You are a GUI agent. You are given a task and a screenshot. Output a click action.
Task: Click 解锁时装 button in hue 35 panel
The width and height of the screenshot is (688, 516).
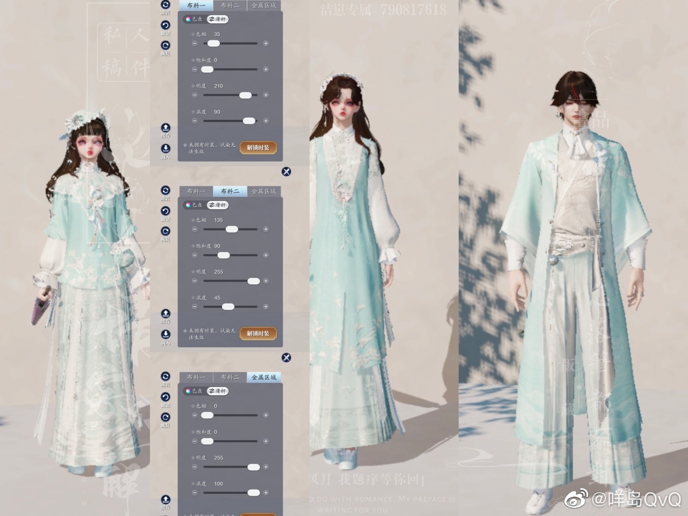[x=258, y=148]
